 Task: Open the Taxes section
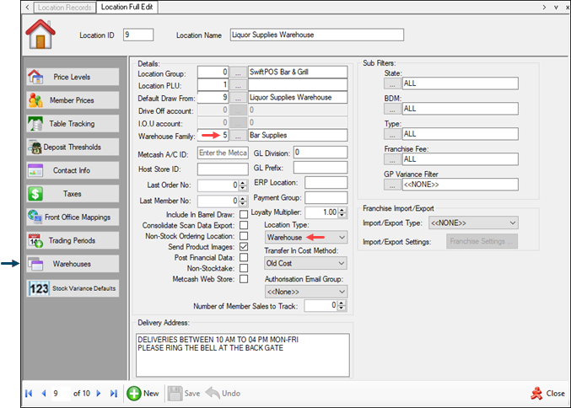point(73,194)
